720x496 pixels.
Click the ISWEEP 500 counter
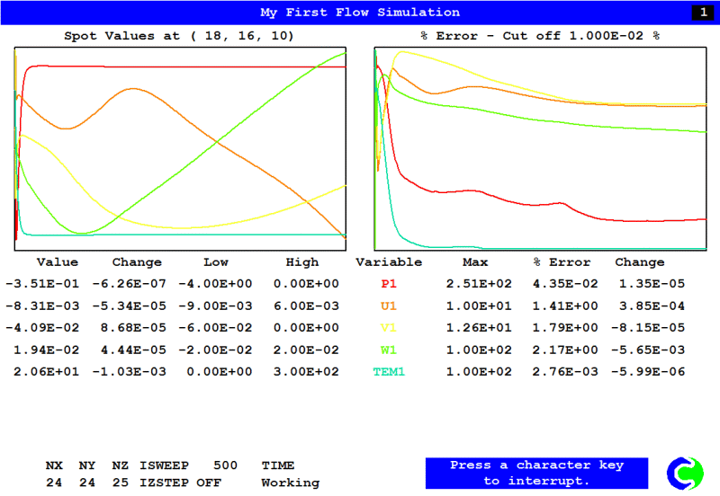coord(189,465)
